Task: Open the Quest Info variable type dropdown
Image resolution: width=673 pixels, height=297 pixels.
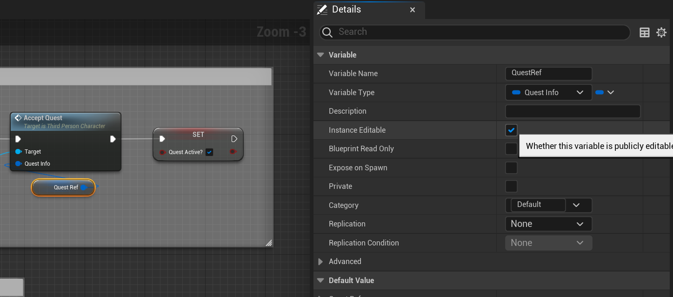Action: (x=548, y=93)
